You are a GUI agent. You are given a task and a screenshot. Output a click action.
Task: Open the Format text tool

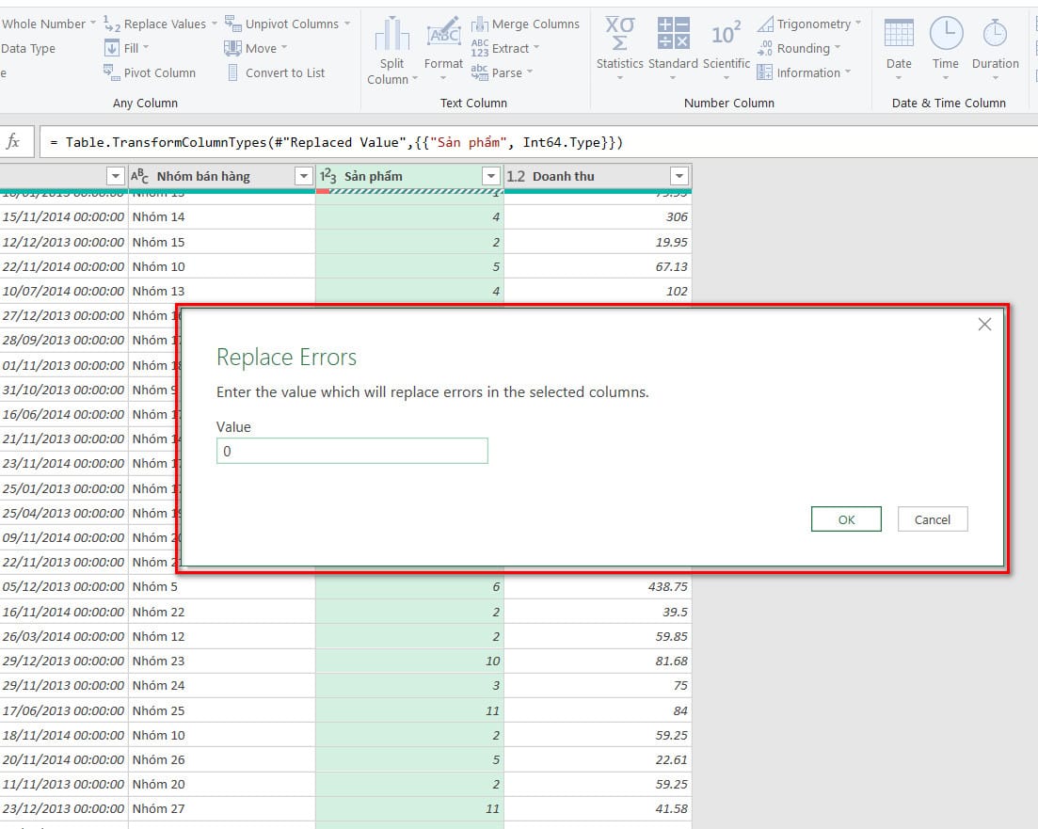pos(443,36)
